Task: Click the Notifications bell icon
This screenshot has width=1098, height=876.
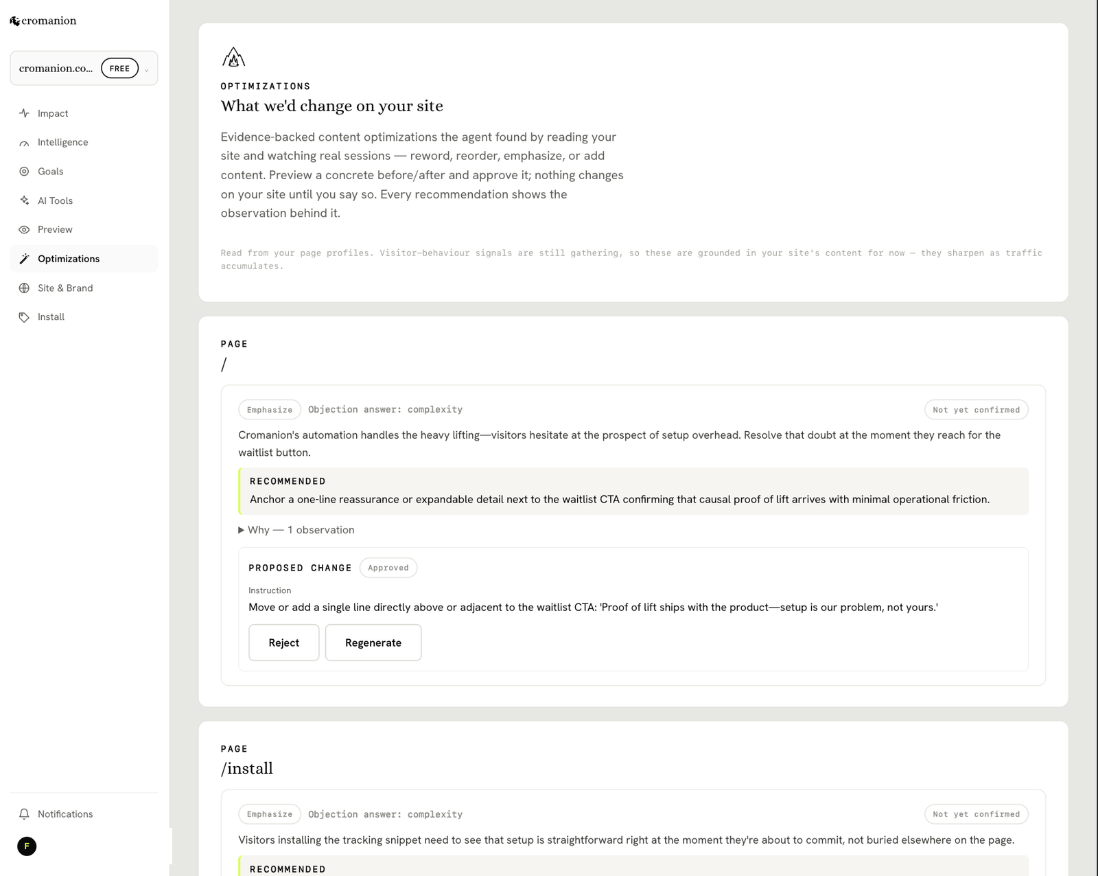Action: (24, 814)
